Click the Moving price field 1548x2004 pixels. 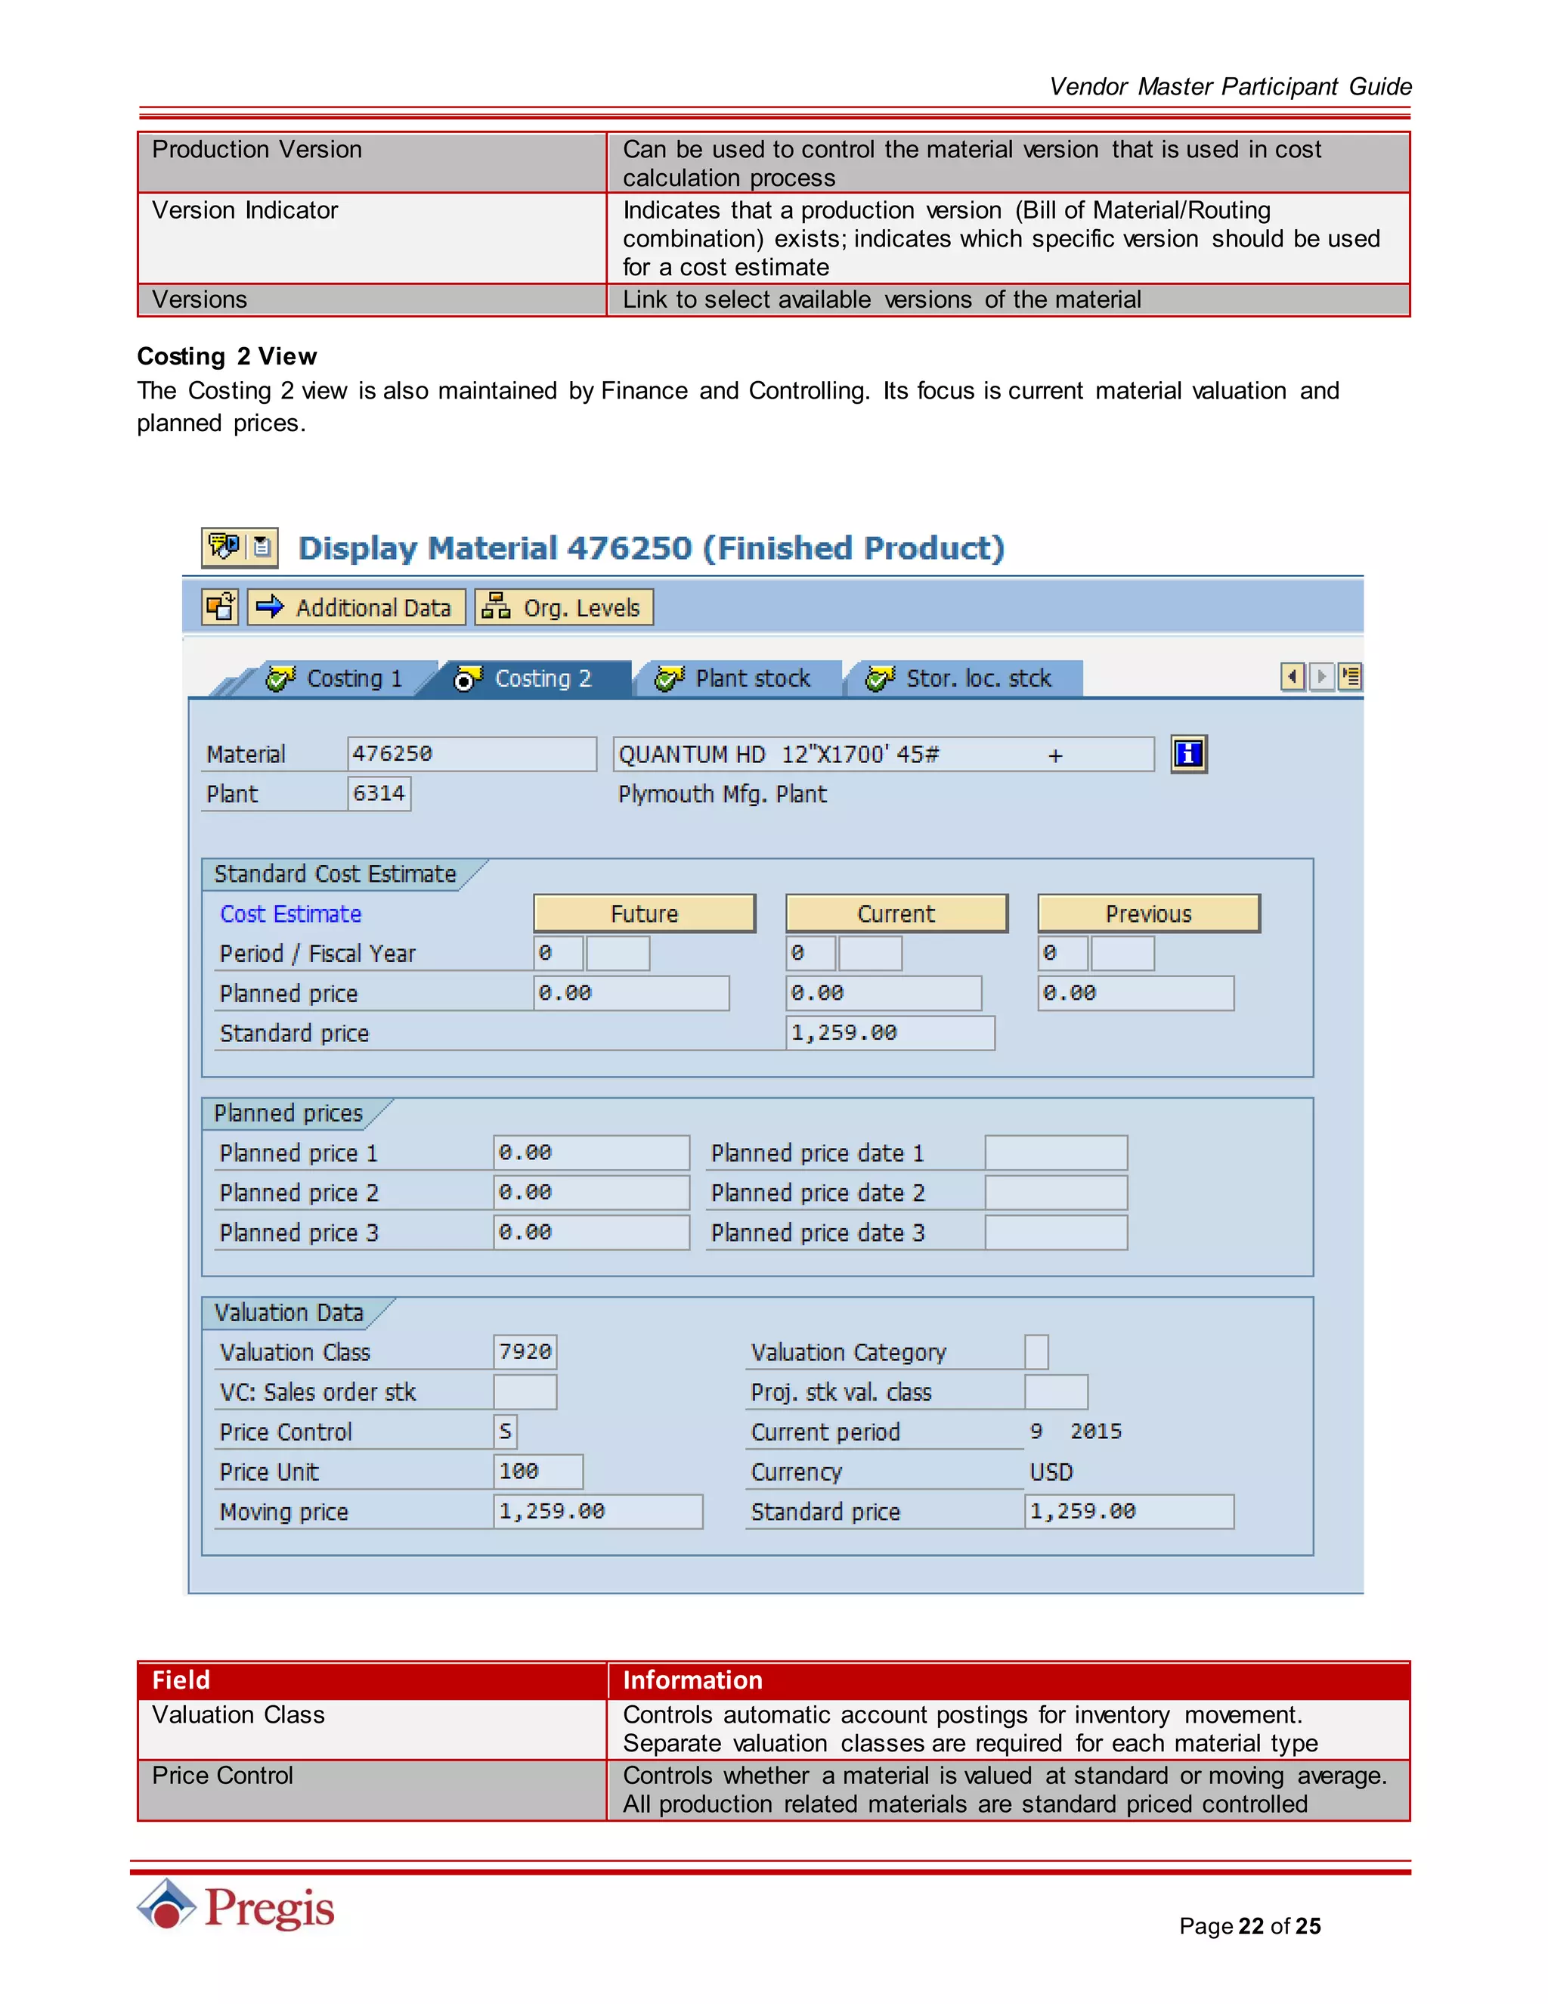pos(598,1511)
